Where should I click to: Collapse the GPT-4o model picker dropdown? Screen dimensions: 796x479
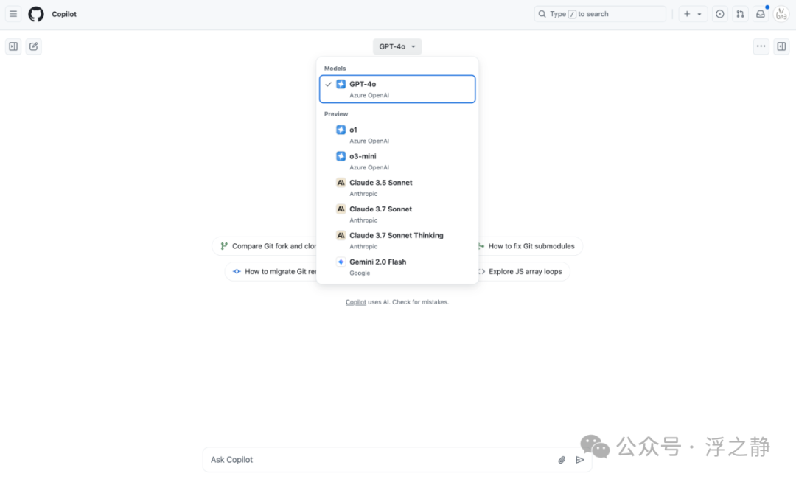397,46
